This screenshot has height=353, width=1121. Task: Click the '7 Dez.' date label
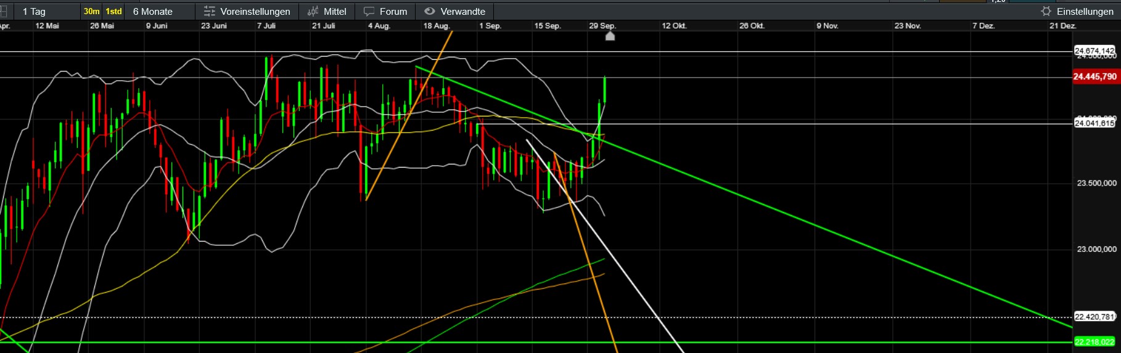[x=983, y=26]
